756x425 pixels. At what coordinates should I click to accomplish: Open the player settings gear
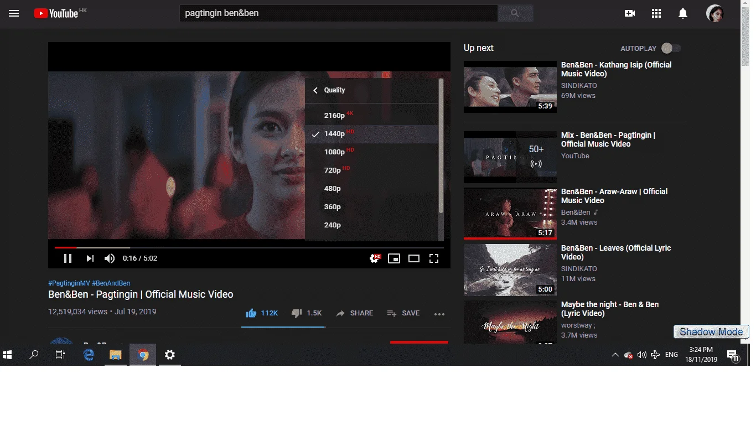coord(375,258)
